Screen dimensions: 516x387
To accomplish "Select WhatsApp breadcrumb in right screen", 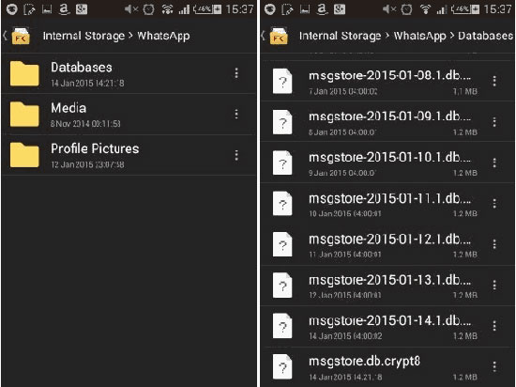I will point(420,36).
